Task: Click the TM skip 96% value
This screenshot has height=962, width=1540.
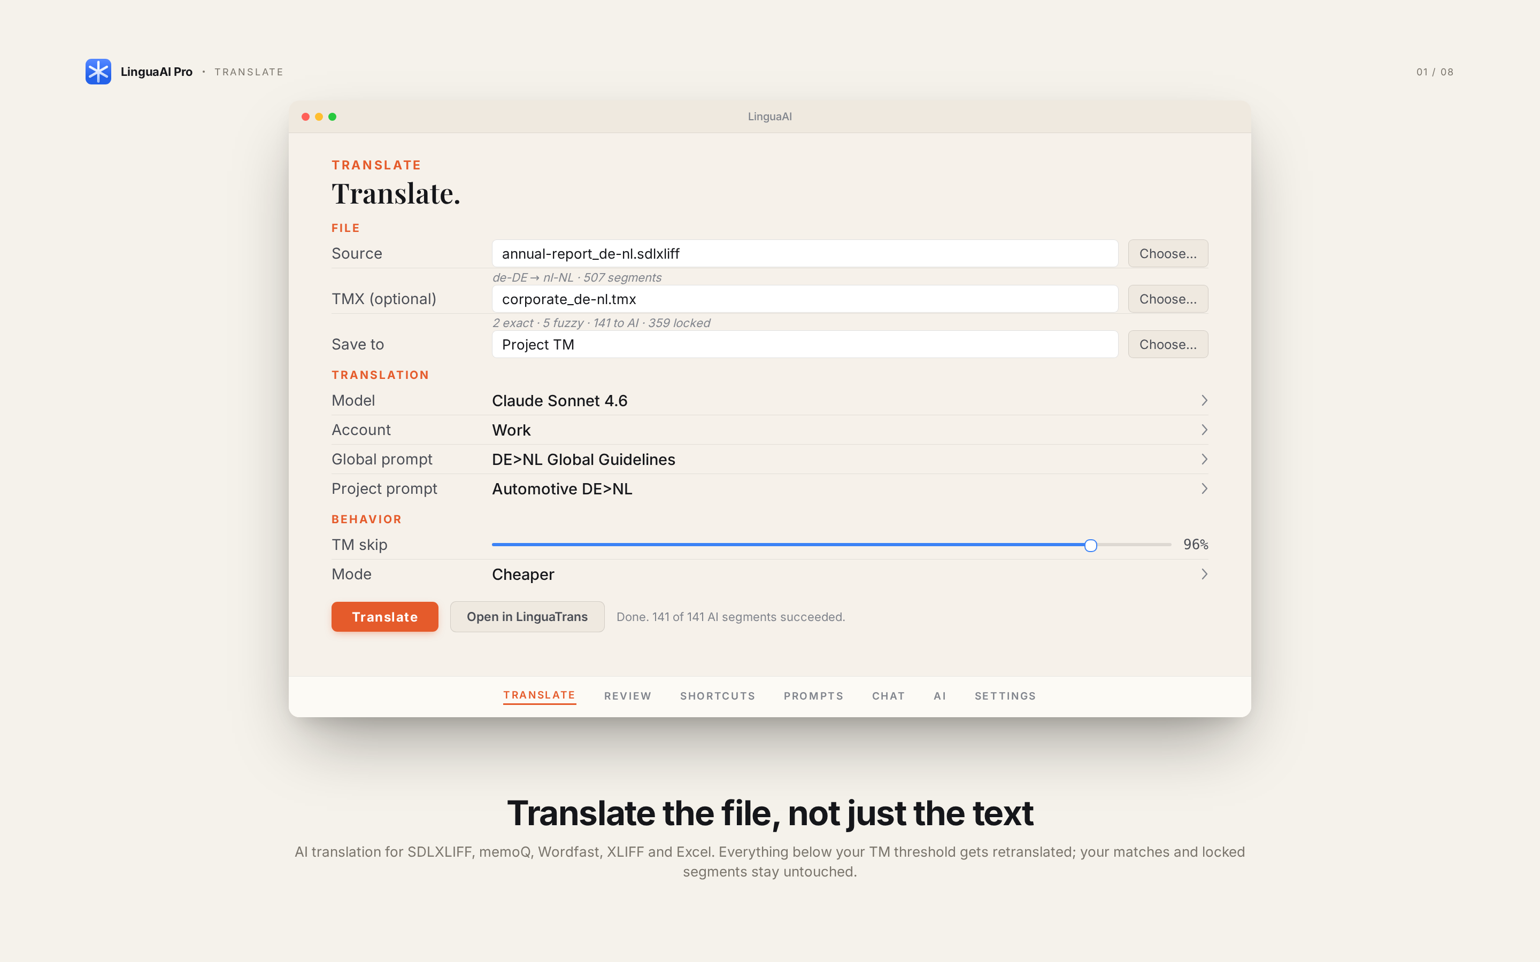Action: tap(1195, 545)
